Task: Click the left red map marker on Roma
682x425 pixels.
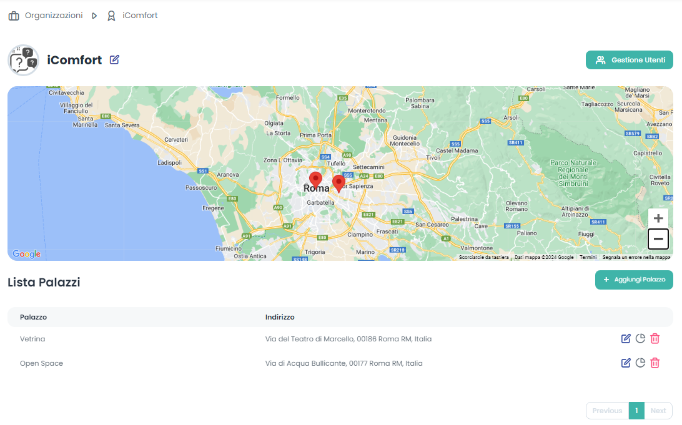Action: (315, 179)
